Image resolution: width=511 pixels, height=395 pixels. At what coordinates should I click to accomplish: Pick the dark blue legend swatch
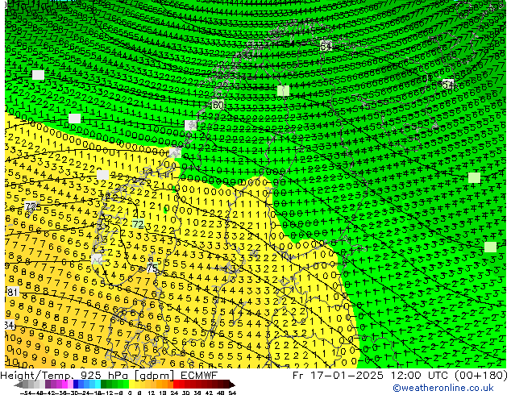(x=76, y=385)
